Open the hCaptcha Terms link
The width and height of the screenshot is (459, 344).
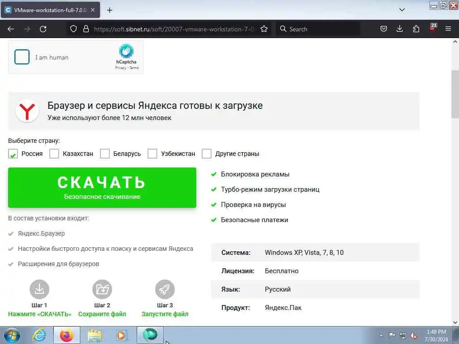click(x=134, y=68)
